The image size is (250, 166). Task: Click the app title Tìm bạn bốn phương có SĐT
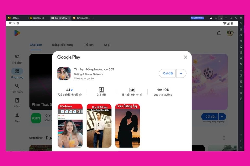point(94,69)
